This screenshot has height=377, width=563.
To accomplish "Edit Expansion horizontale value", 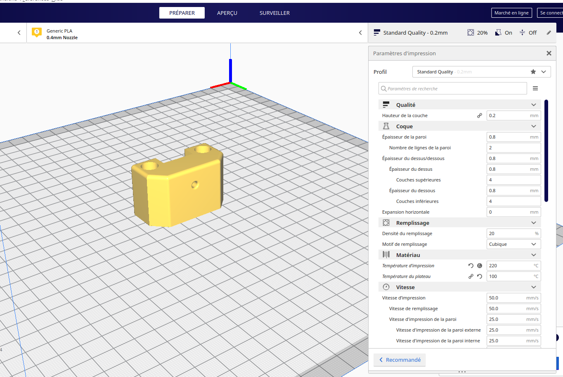I will 513,212.
